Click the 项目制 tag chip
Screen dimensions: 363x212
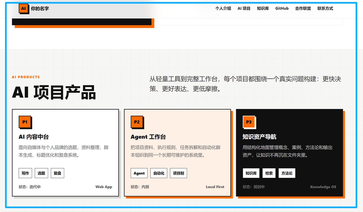(x=179, y=173)
